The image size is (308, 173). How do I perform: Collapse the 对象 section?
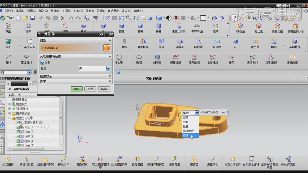point(110,40)
